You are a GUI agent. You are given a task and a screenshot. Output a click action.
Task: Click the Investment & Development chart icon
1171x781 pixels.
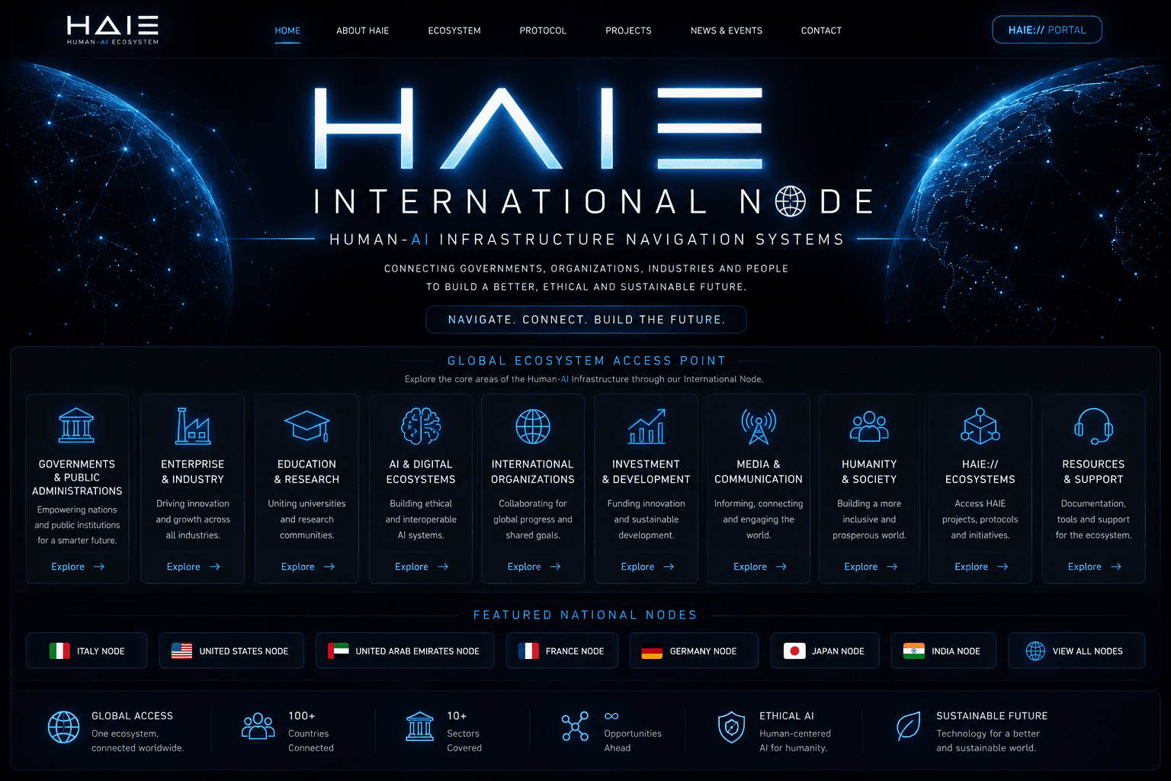646,426
